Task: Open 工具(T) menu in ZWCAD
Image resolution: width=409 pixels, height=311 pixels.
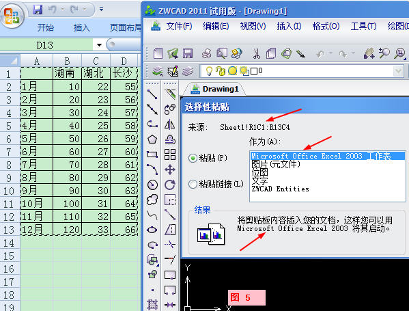Action: [x=364, y=26]
